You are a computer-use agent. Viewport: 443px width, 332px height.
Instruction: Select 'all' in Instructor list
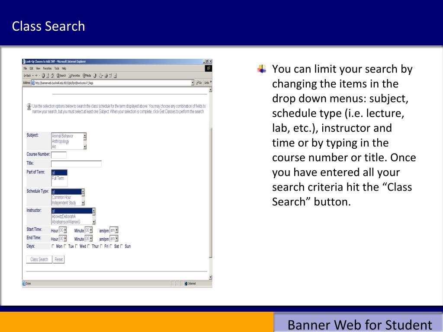coord(72,211)
